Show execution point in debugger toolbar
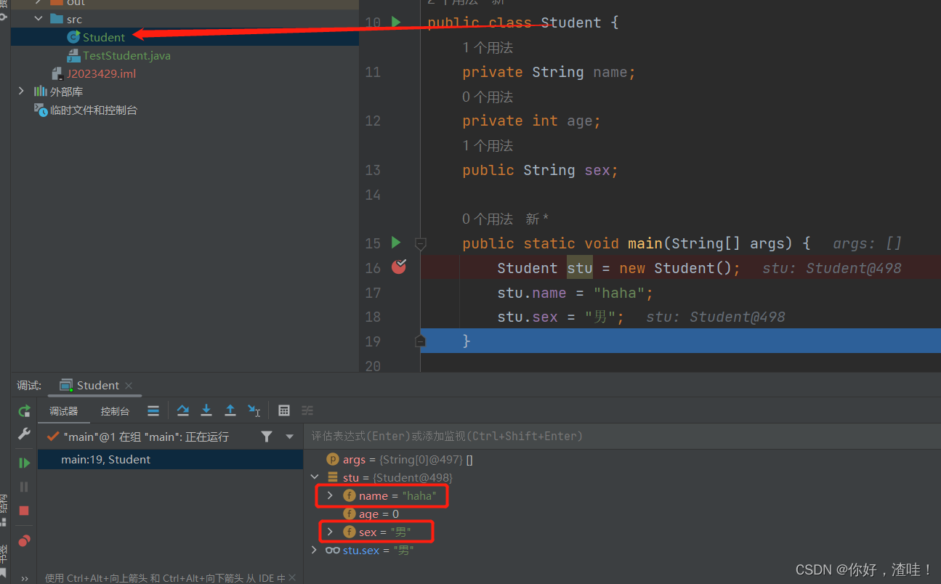The height and width of the screenshot is (584, 941). [x=153, y=411]
